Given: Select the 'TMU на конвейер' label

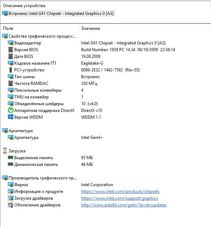Looking at the screenshot, I should click(31, 97).
